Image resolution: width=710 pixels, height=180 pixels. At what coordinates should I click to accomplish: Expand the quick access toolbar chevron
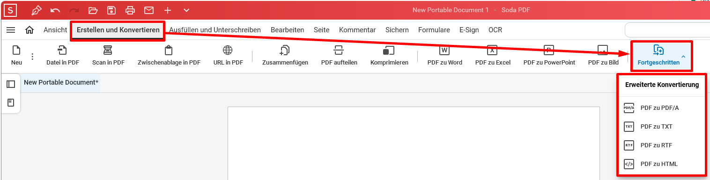pyautogui.click(x=186, y=10)
